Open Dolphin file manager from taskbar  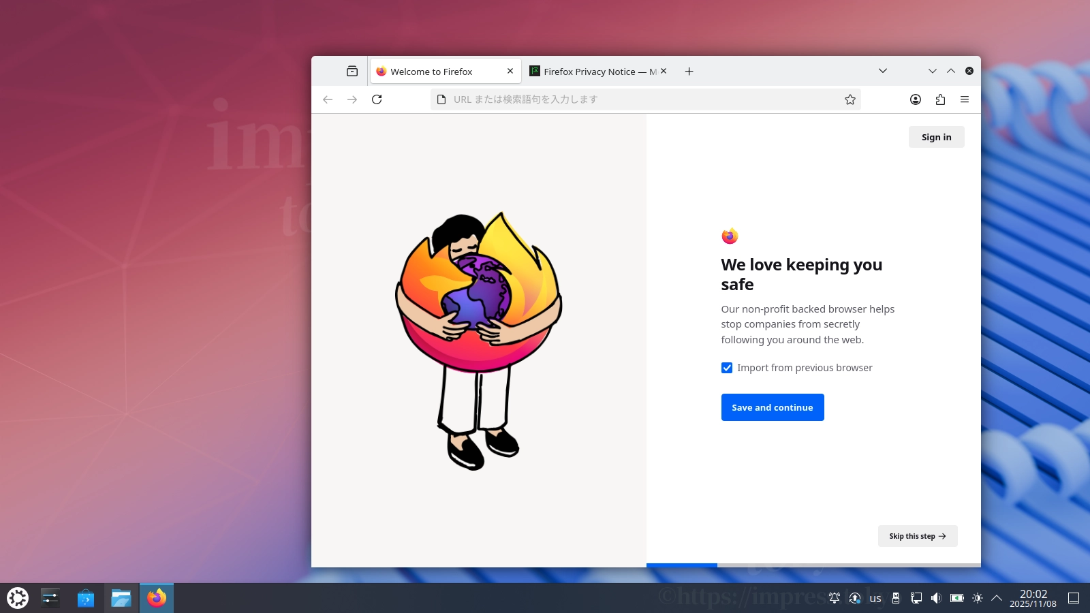[121, 598]
